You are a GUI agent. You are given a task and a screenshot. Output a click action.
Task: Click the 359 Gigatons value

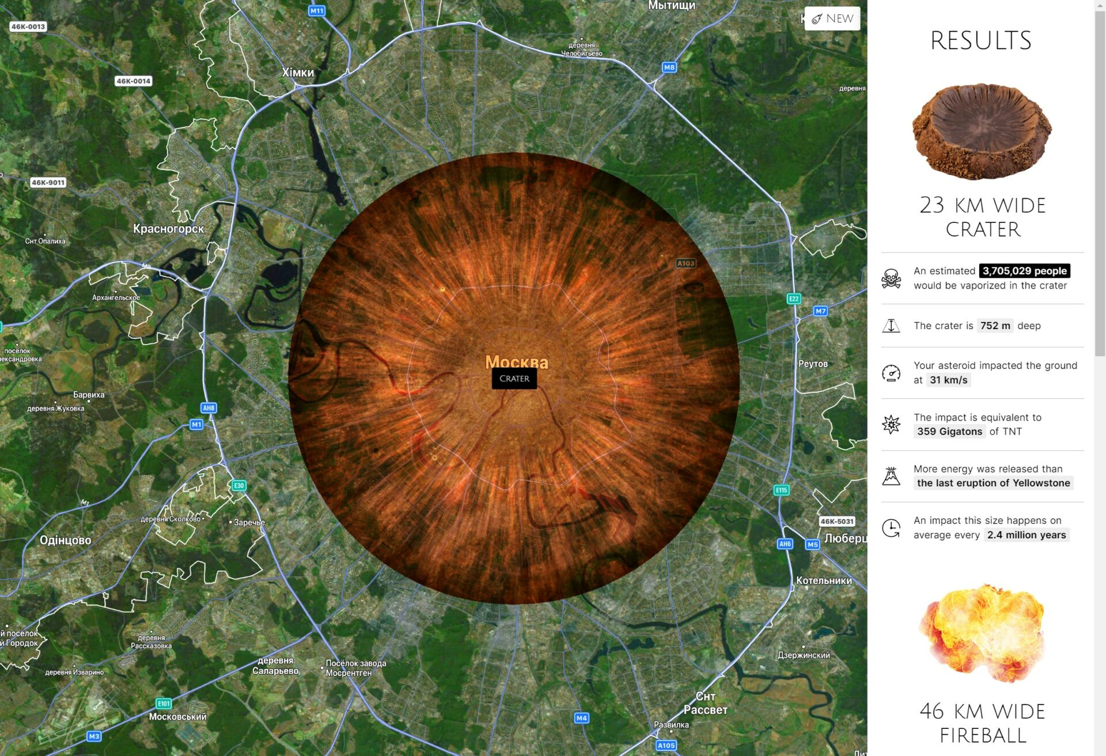[949, 432]
